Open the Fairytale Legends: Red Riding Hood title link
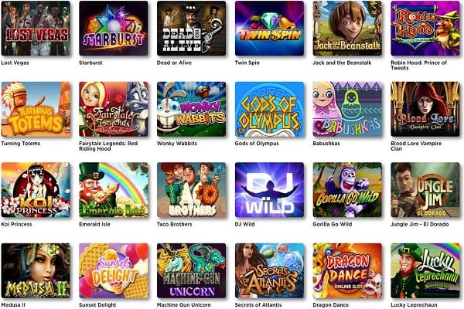The width and height of the screenshot is (464, 309). click(x=108, y=146)
